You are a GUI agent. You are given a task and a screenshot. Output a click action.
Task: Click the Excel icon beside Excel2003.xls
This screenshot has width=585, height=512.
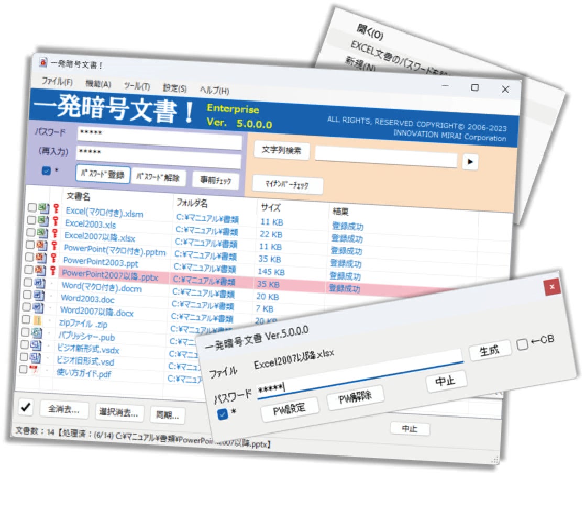tap(43, 221)
